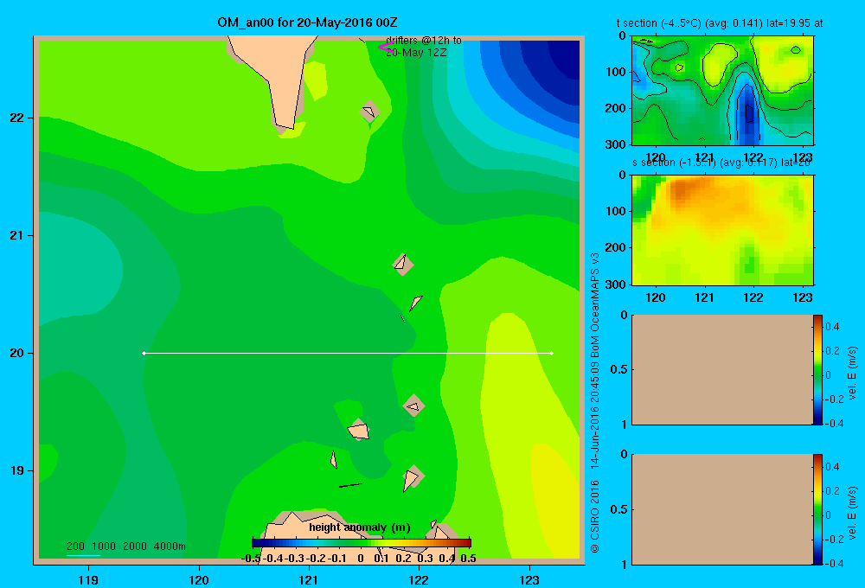This screenshot has height=588, width=865.
Task: Click longitude label 120 below the main map
Action: [199, 579]
